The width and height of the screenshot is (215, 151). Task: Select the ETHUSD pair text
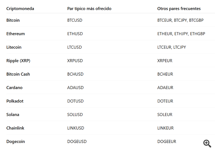tap(75, 34)
